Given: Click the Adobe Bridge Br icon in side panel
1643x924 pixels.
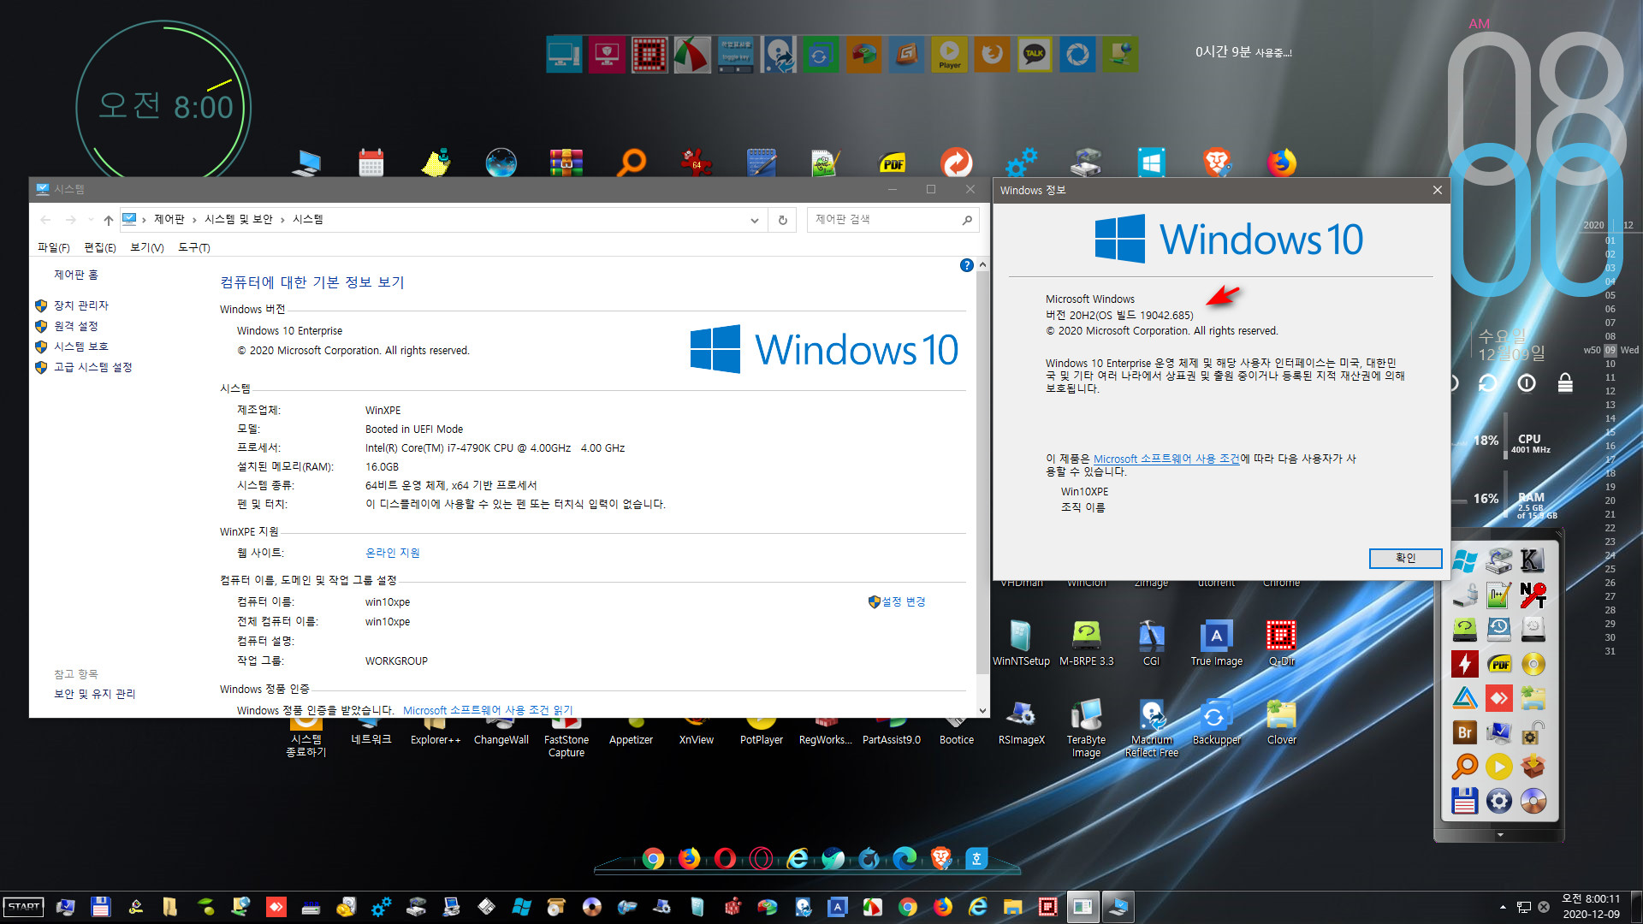Looking at the screenshot, I should [1464, 733].
